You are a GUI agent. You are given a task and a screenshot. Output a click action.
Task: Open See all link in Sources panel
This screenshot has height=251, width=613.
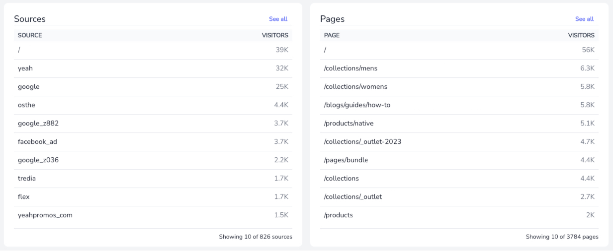click(x=278, y=19)
